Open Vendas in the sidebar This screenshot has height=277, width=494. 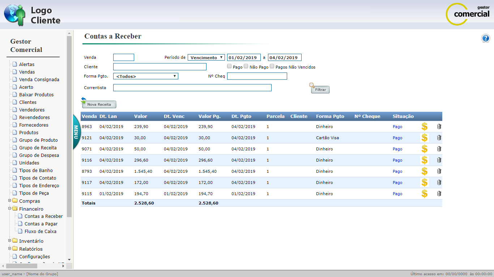[27, 72]
